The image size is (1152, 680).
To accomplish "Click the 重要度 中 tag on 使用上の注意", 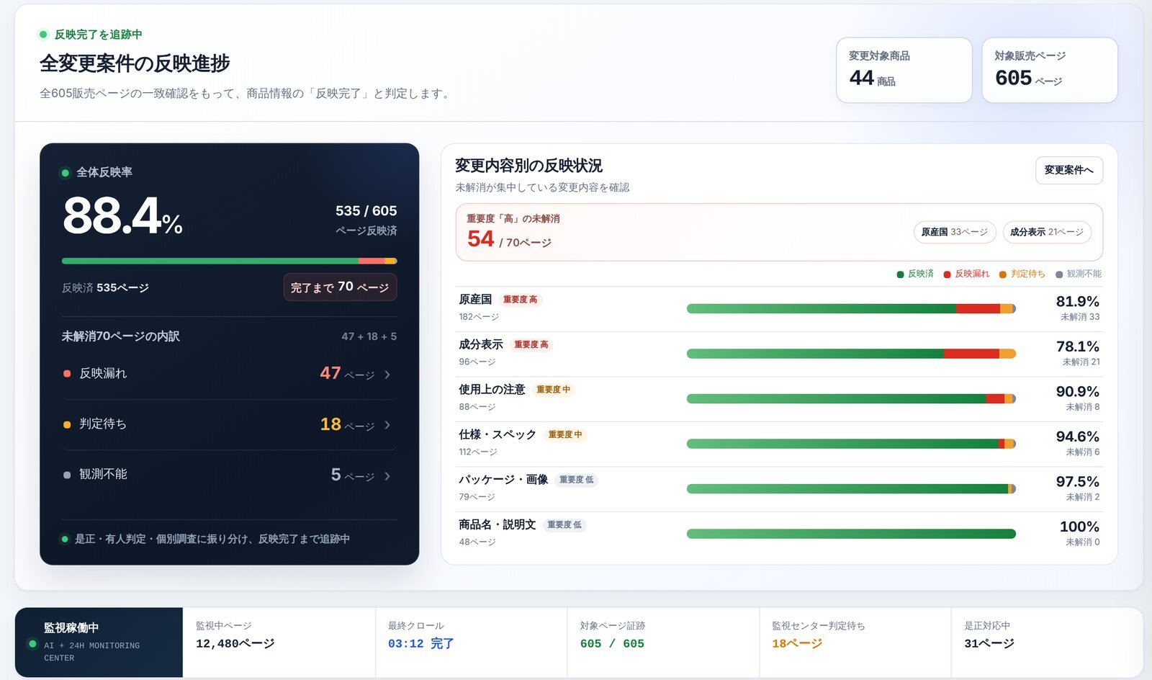I will [x=553, y=390].
